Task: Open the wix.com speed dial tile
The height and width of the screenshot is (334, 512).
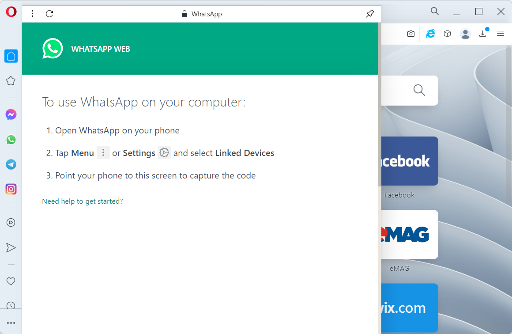Action: point(410,308)
